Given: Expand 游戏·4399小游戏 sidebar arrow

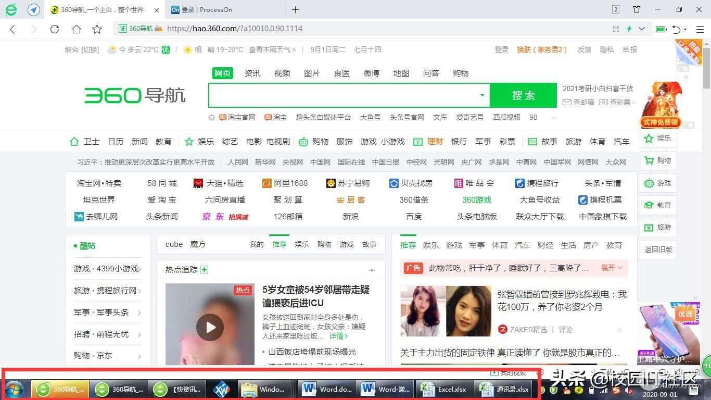Looking at the screenshot, I should tap(139, 269).
